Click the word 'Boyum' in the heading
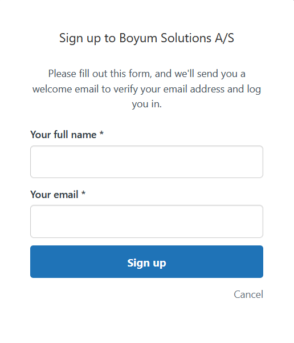 (x=138, y=38)
